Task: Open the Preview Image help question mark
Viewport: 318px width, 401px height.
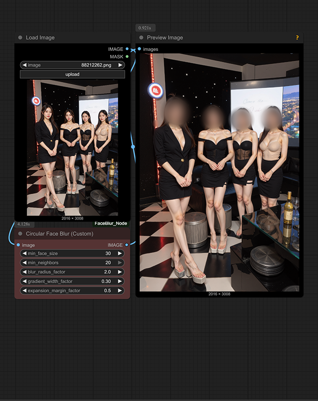Action: pos(297,38)
